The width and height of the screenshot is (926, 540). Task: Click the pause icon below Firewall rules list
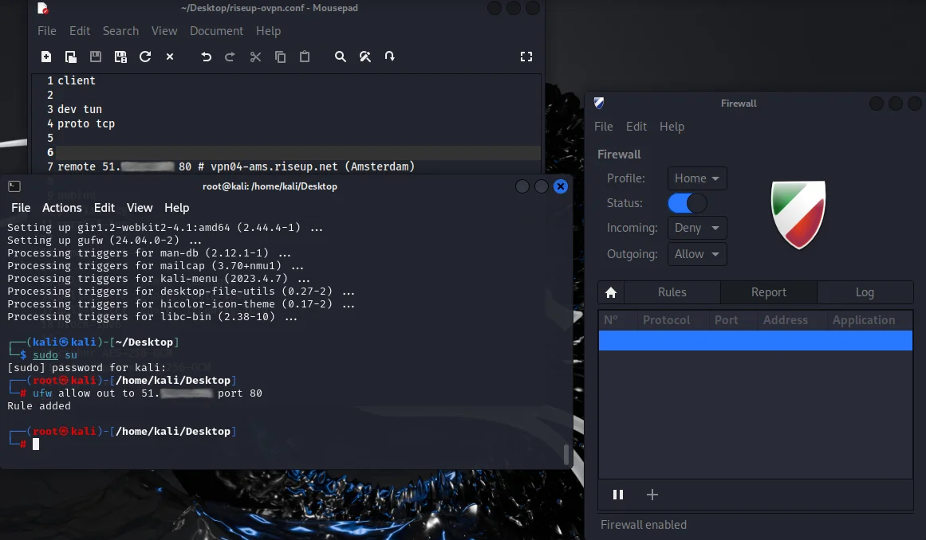[618, 495]
